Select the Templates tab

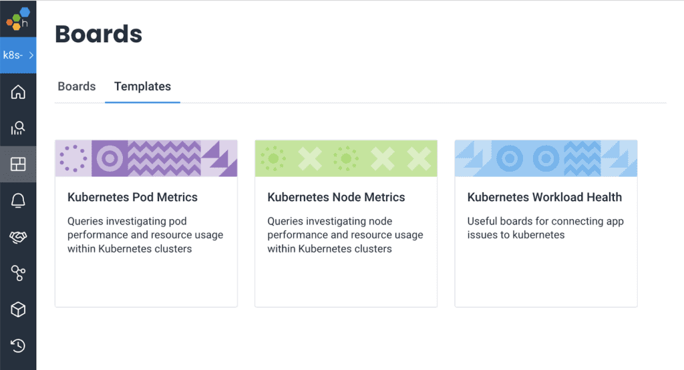pyautogui.click(x=142, y=87)
